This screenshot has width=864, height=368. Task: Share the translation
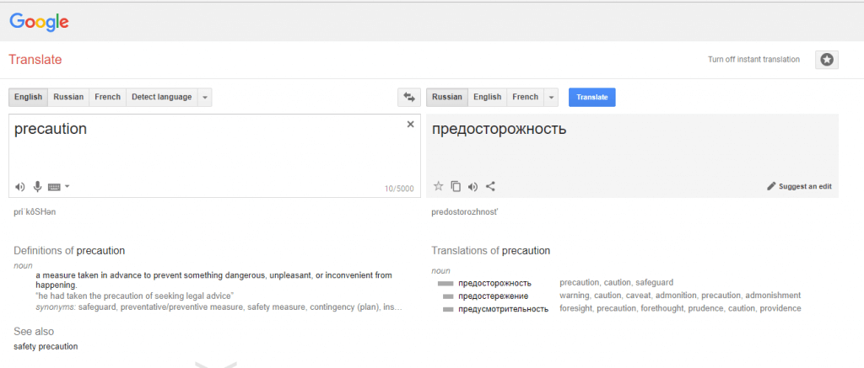(490, 186)
